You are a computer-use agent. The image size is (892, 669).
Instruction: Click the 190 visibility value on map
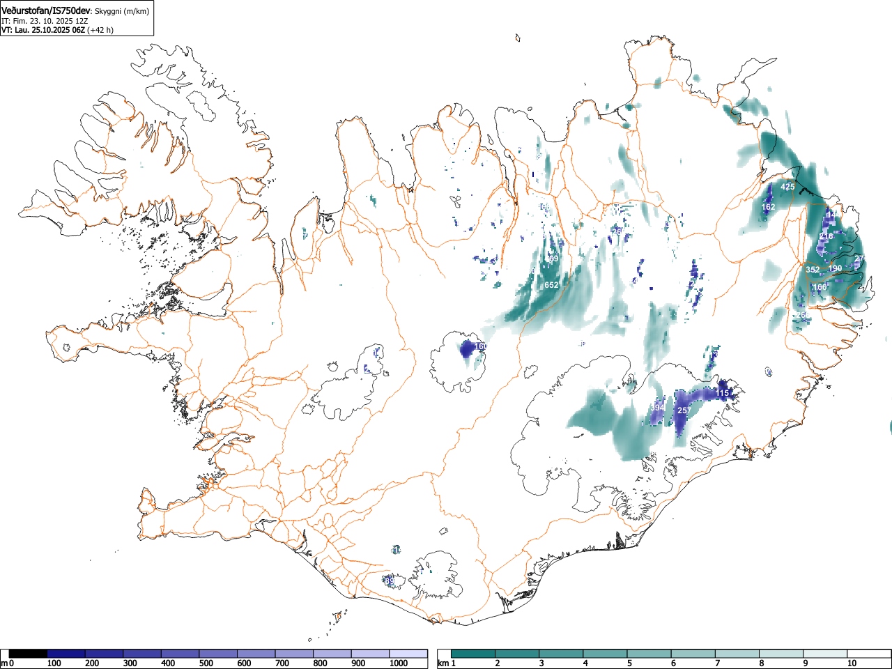[x=835, y=268]
